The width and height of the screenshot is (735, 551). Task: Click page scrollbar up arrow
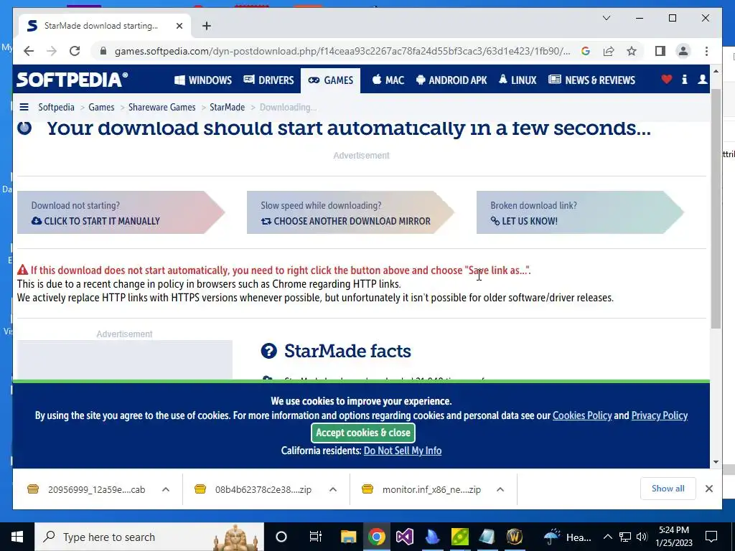coord(716,71)
